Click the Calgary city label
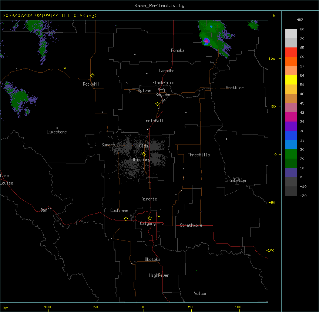The height and width of the screenshot is (312, 319). pyautogui.click(x=148, y=223)
